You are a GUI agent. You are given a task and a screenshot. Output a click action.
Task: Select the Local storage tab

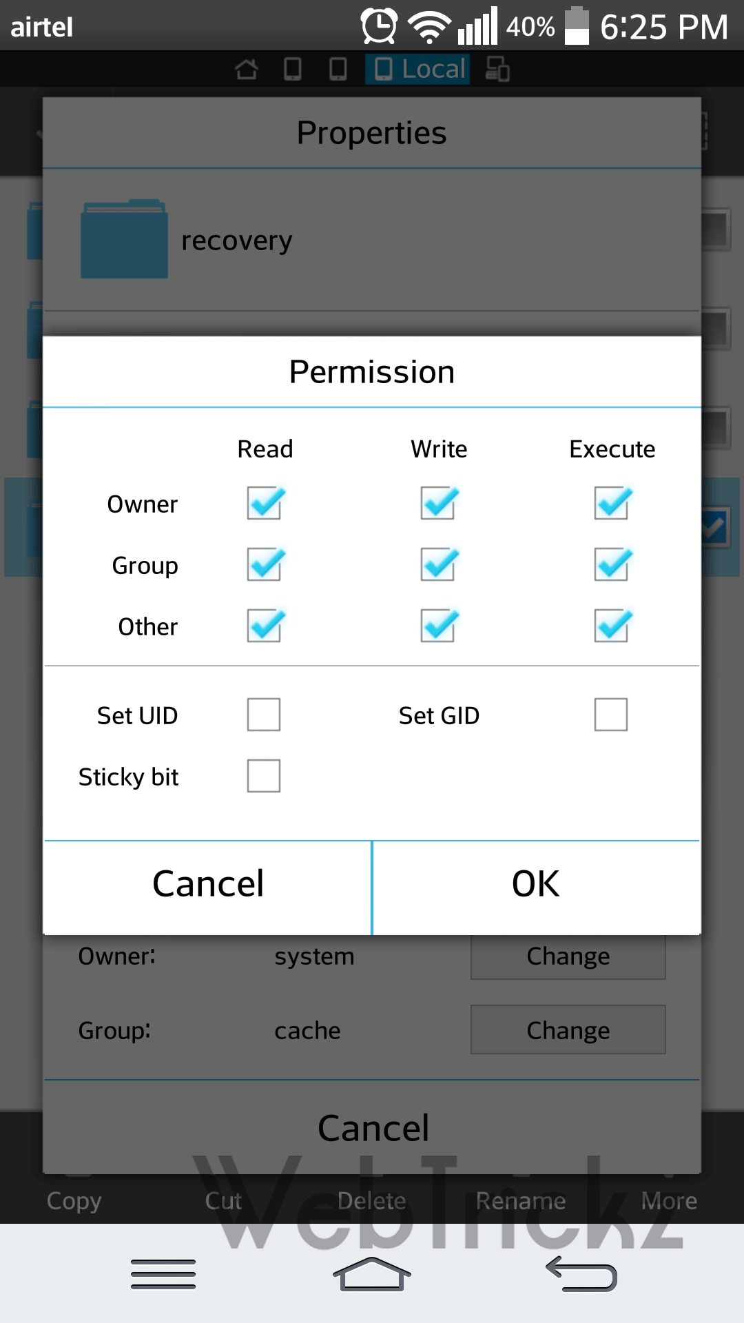417,69
